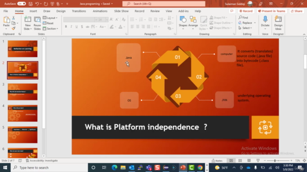The width and height of the screenshot is (307, 172).
Task: Open the Shapes gallery
Action: click(x=183, y=23)
